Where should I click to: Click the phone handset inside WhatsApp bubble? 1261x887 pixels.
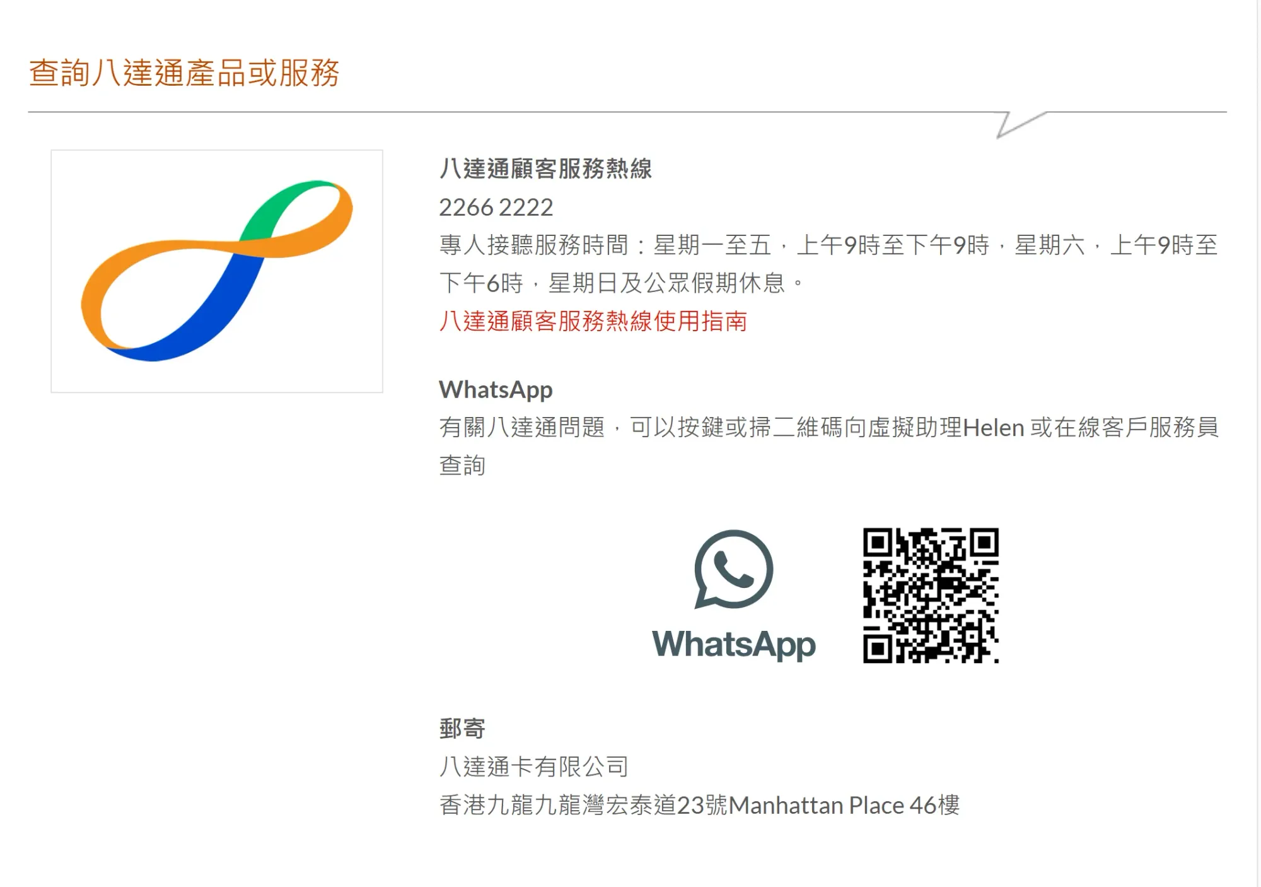733,570
